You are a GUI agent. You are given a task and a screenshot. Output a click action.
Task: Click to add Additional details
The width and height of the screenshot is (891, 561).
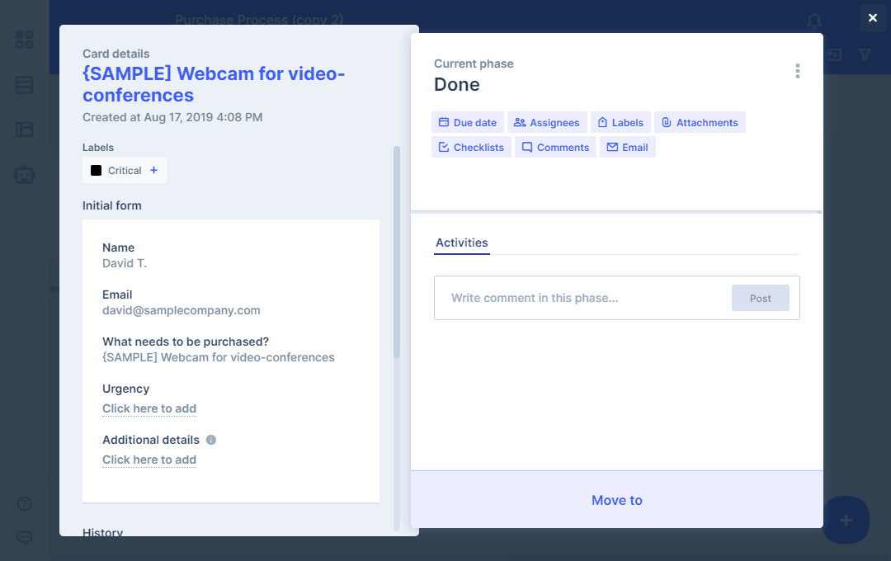coord(149,460)
